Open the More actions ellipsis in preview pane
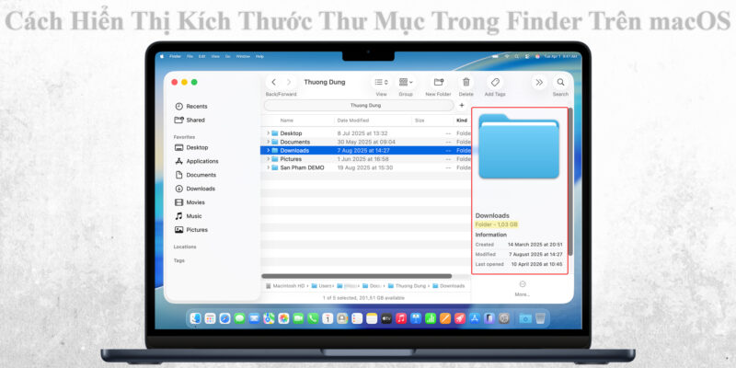The width and height of the screenshot is (736, 368). pyautogui.click(x=523, y=284)
